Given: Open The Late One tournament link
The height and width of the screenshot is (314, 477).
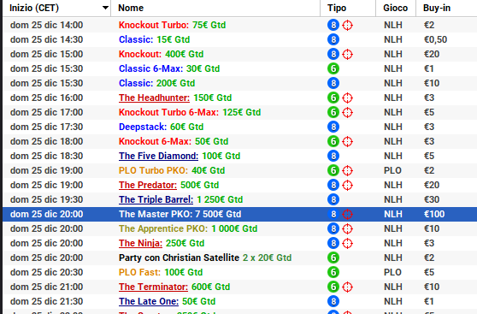Looking at the screenshot, I should (x=149, y=301).
